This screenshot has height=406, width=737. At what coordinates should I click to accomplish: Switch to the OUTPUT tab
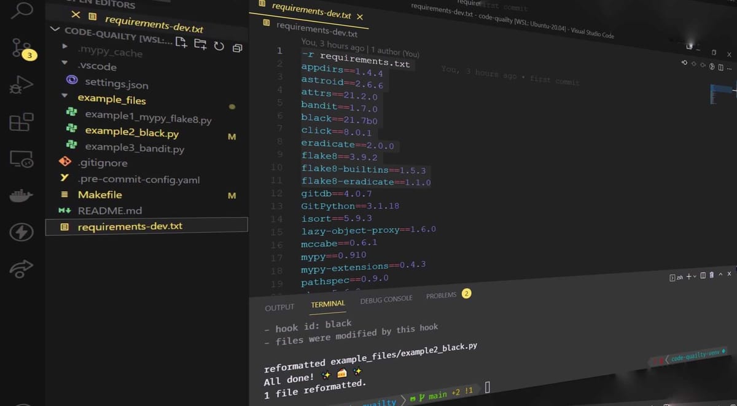(x=279, y=306)
